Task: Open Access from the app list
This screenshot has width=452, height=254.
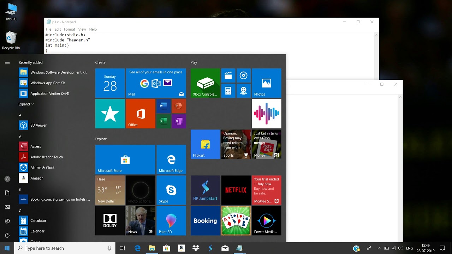Action: [55, 146]
